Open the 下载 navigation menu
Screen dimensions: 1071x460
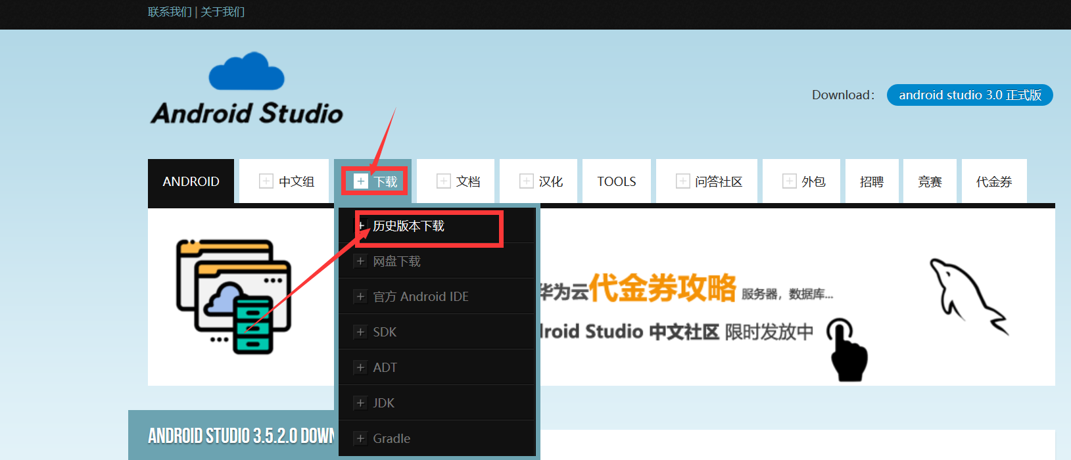(x=373, y=181)
